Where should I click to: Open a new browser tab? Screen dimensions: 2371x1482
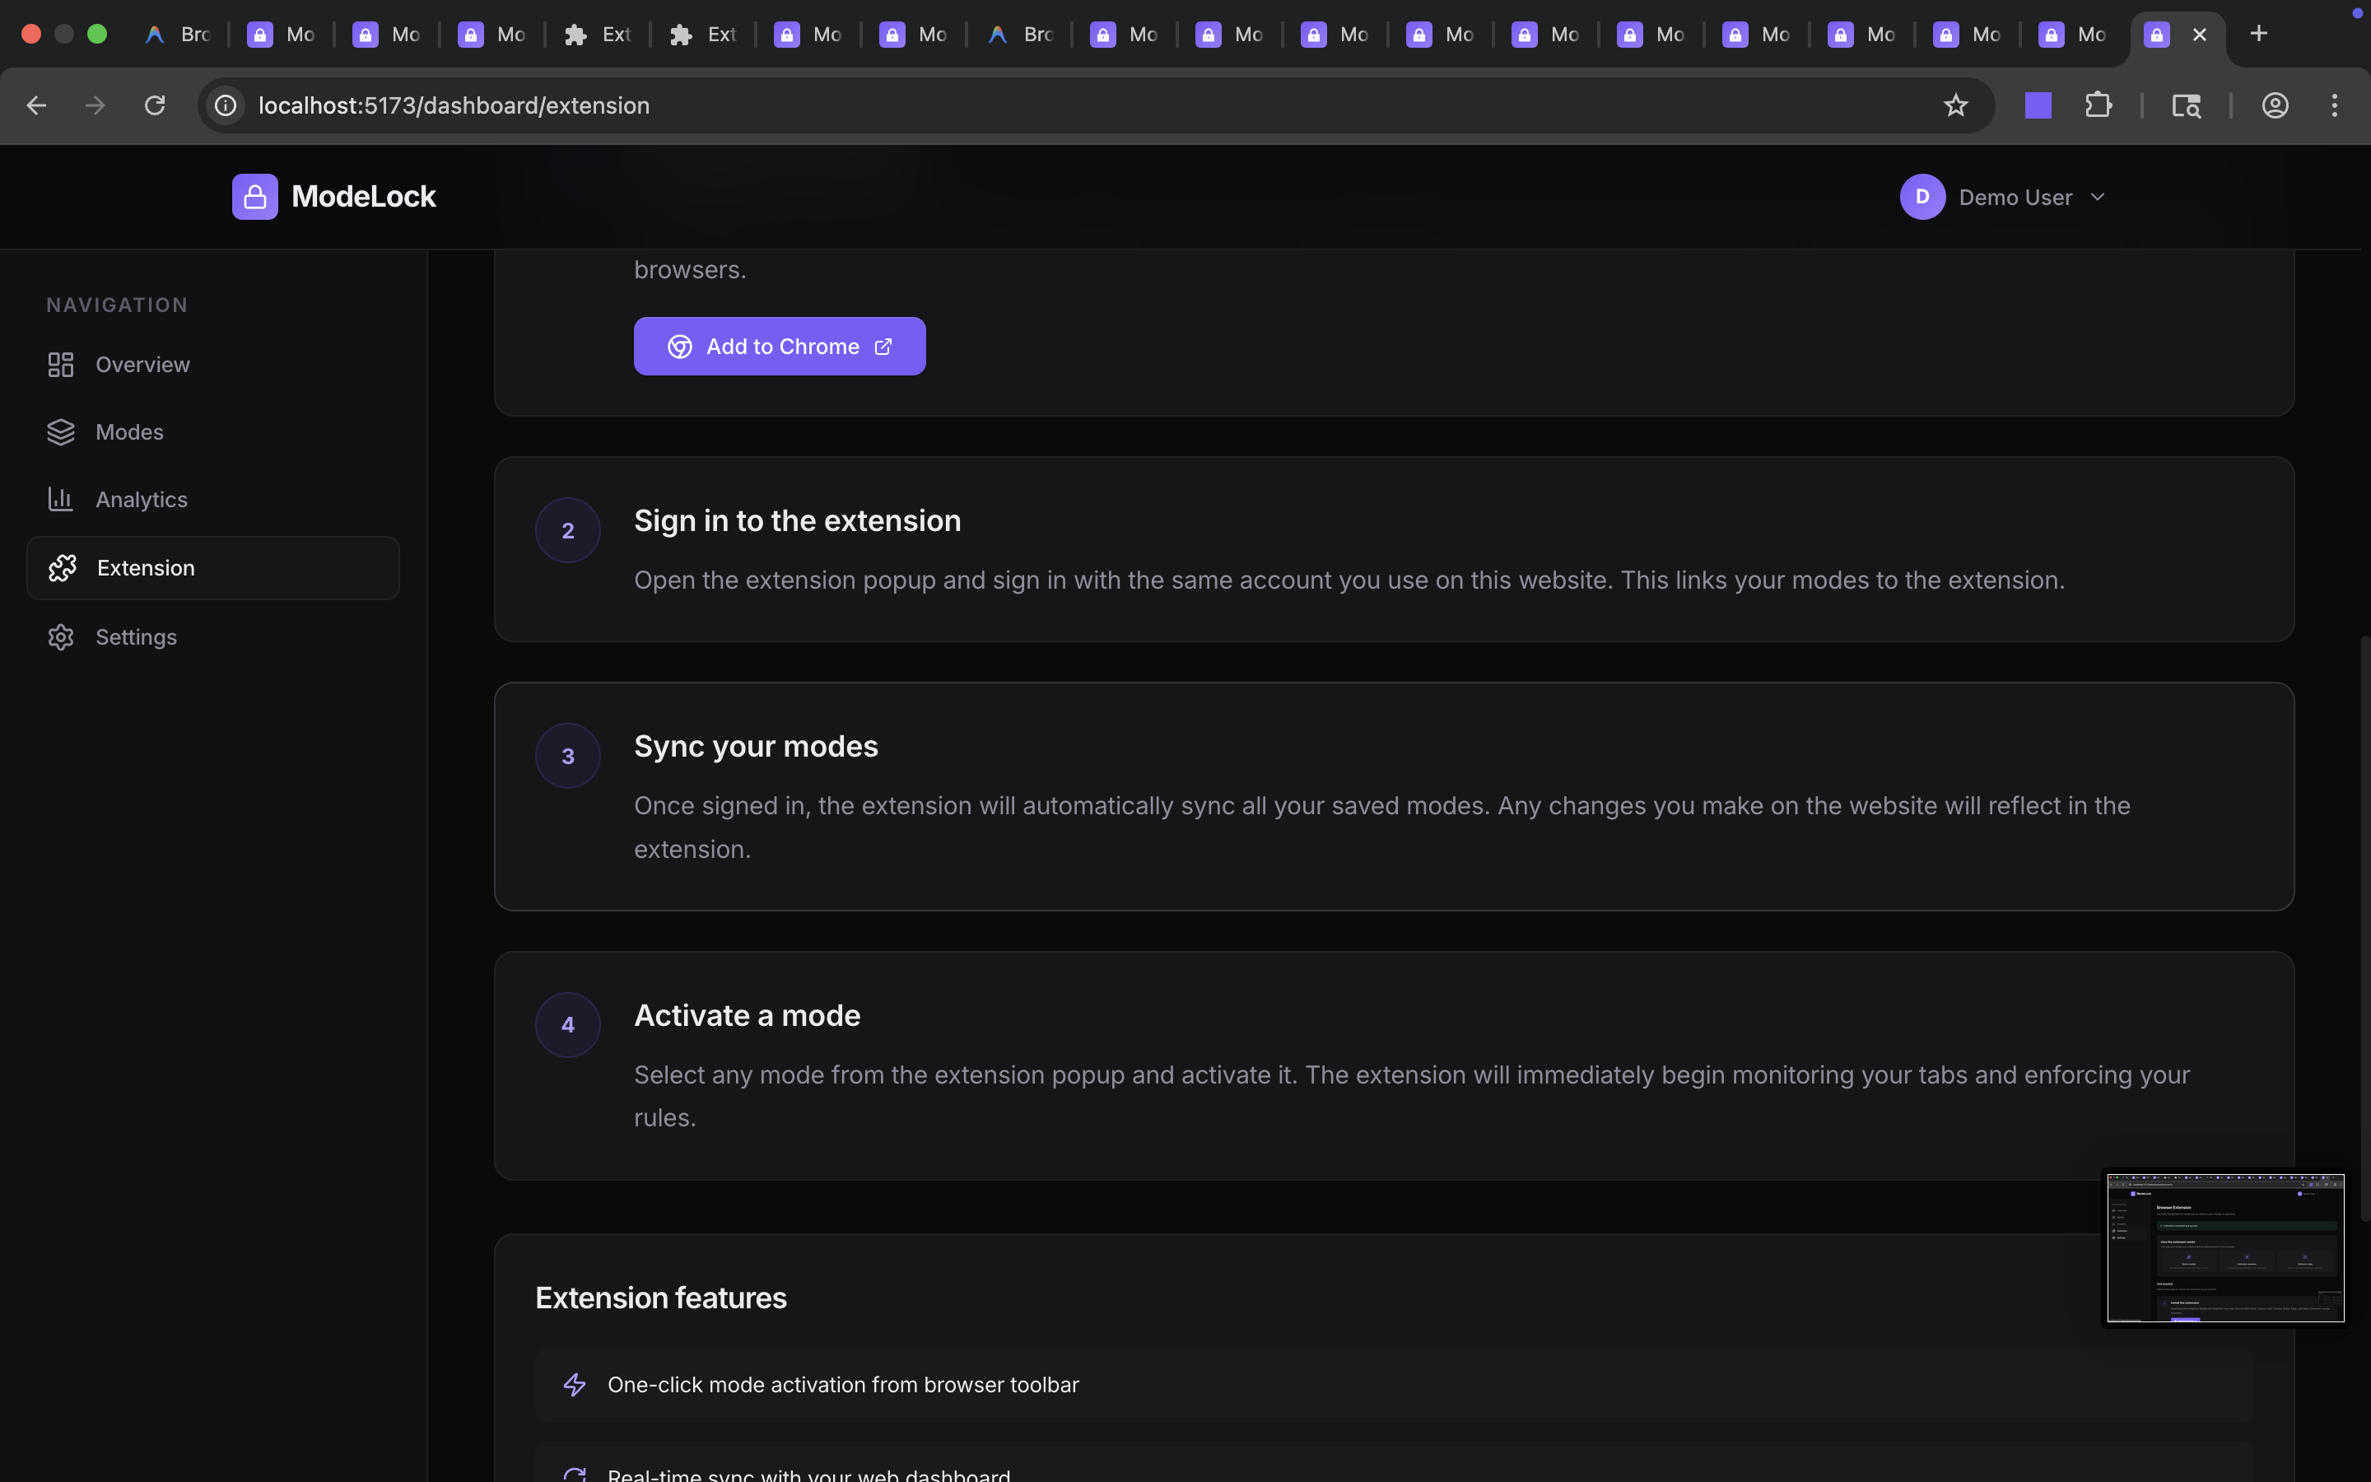(x=2258, y=33)
